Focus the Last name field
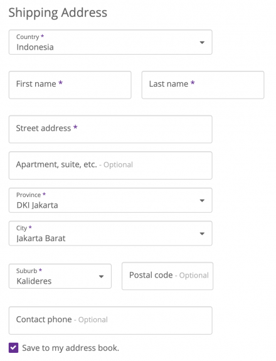 203,85
